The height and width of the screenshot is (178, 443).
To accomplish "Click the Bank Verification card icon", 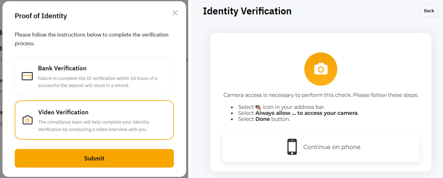I will [x=27, y=76].
